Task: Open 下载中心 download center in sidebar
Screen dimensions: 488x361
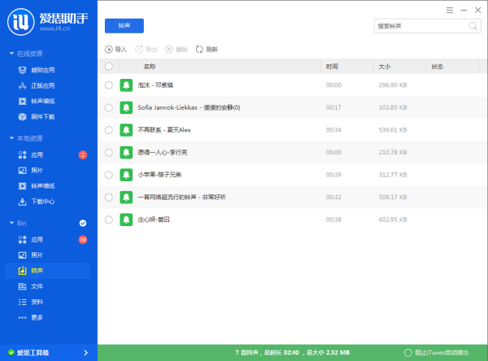Action: coord(41,202)
